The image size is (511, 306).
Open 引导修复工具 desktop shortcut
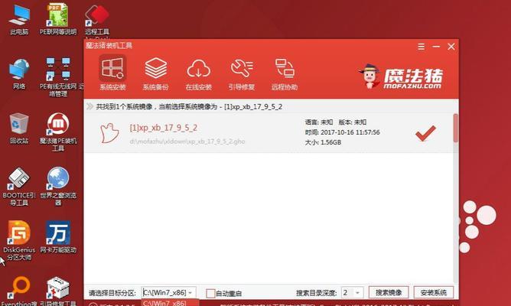click(58, 291)
